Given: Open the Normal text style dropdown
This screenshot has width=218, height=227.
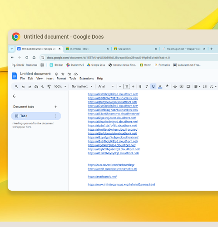Looking at the screenshot, I should [x=82, y=87].
